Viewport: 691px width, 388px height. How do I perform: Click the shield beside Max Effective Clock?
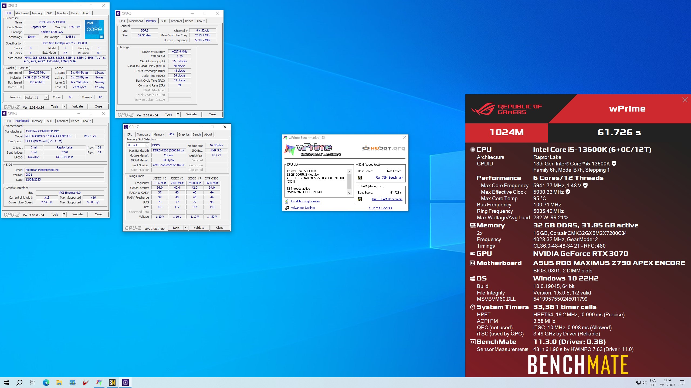568,192
